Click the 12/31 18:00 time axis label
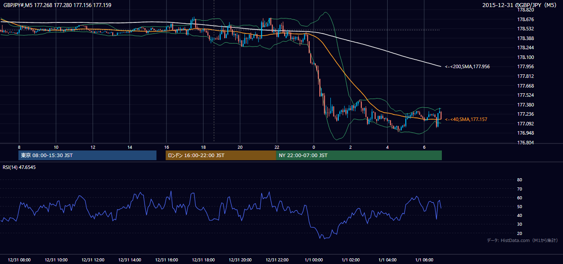 (x=203, y=260)
